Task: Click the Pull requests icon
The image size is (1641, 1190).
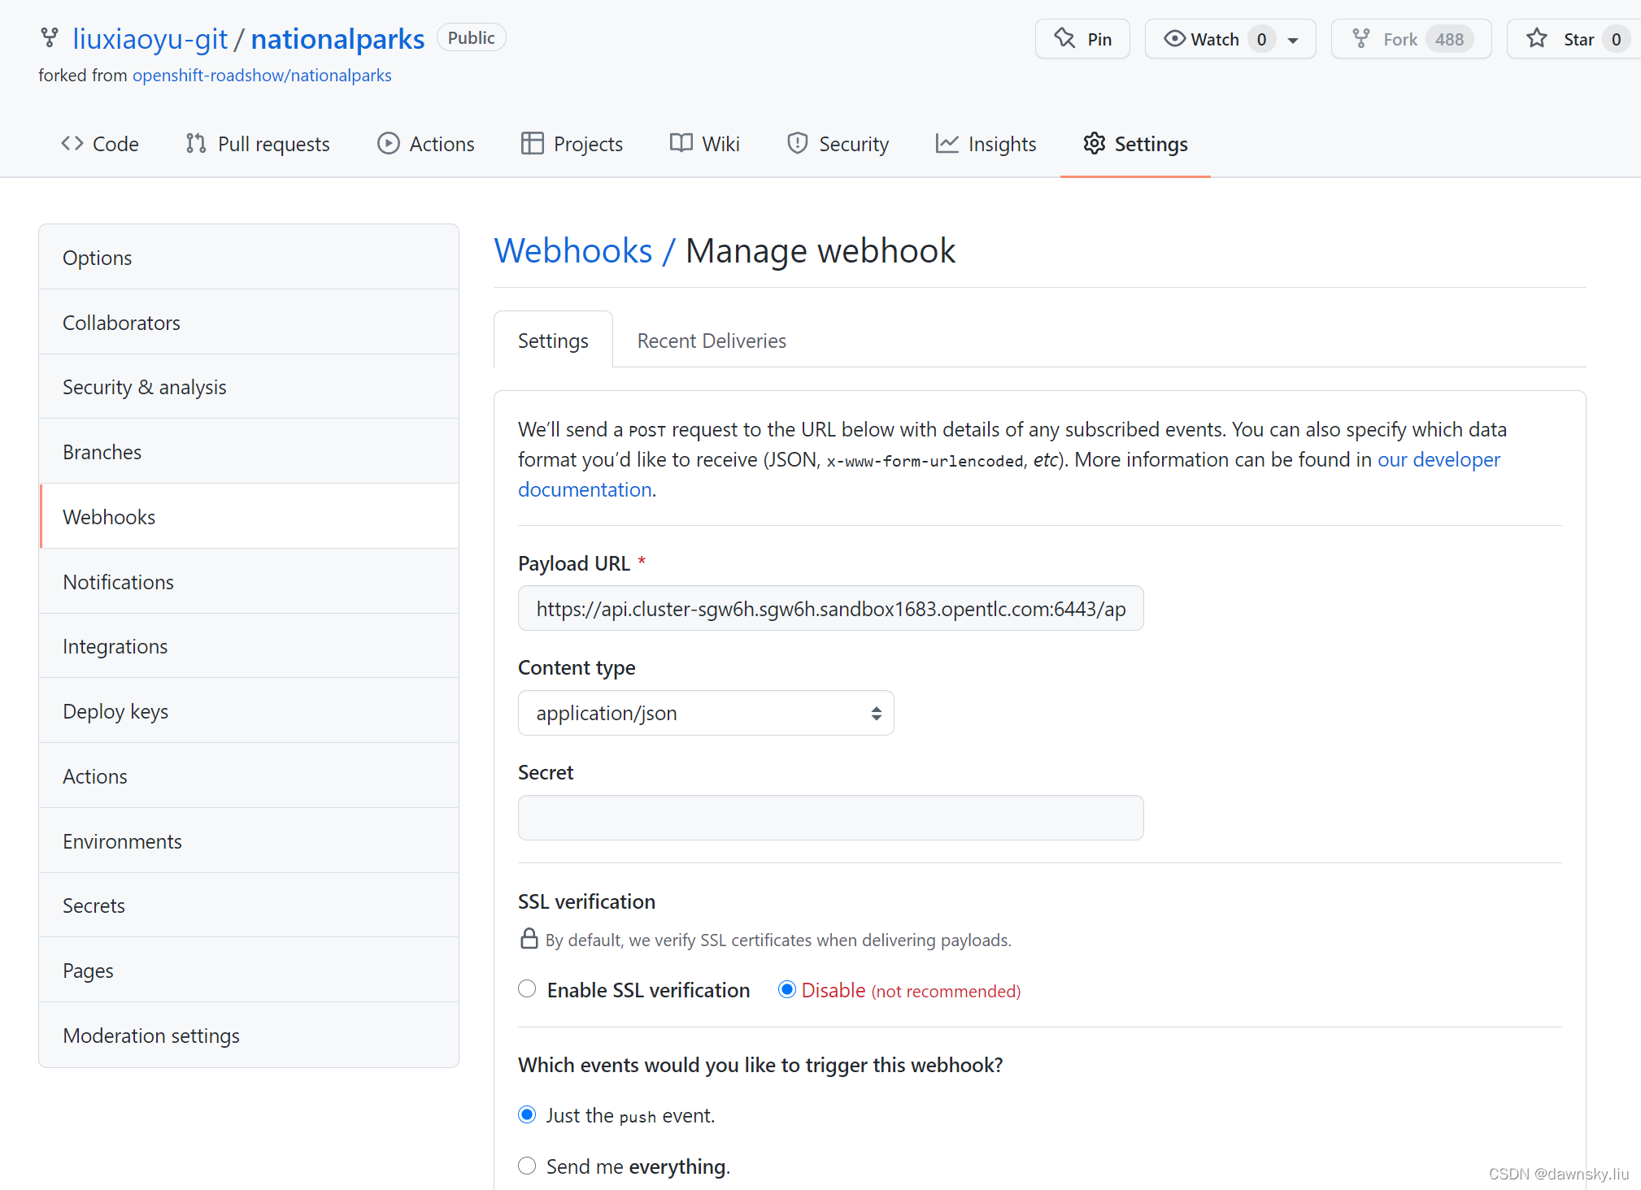Action: (x=195, y=143)
